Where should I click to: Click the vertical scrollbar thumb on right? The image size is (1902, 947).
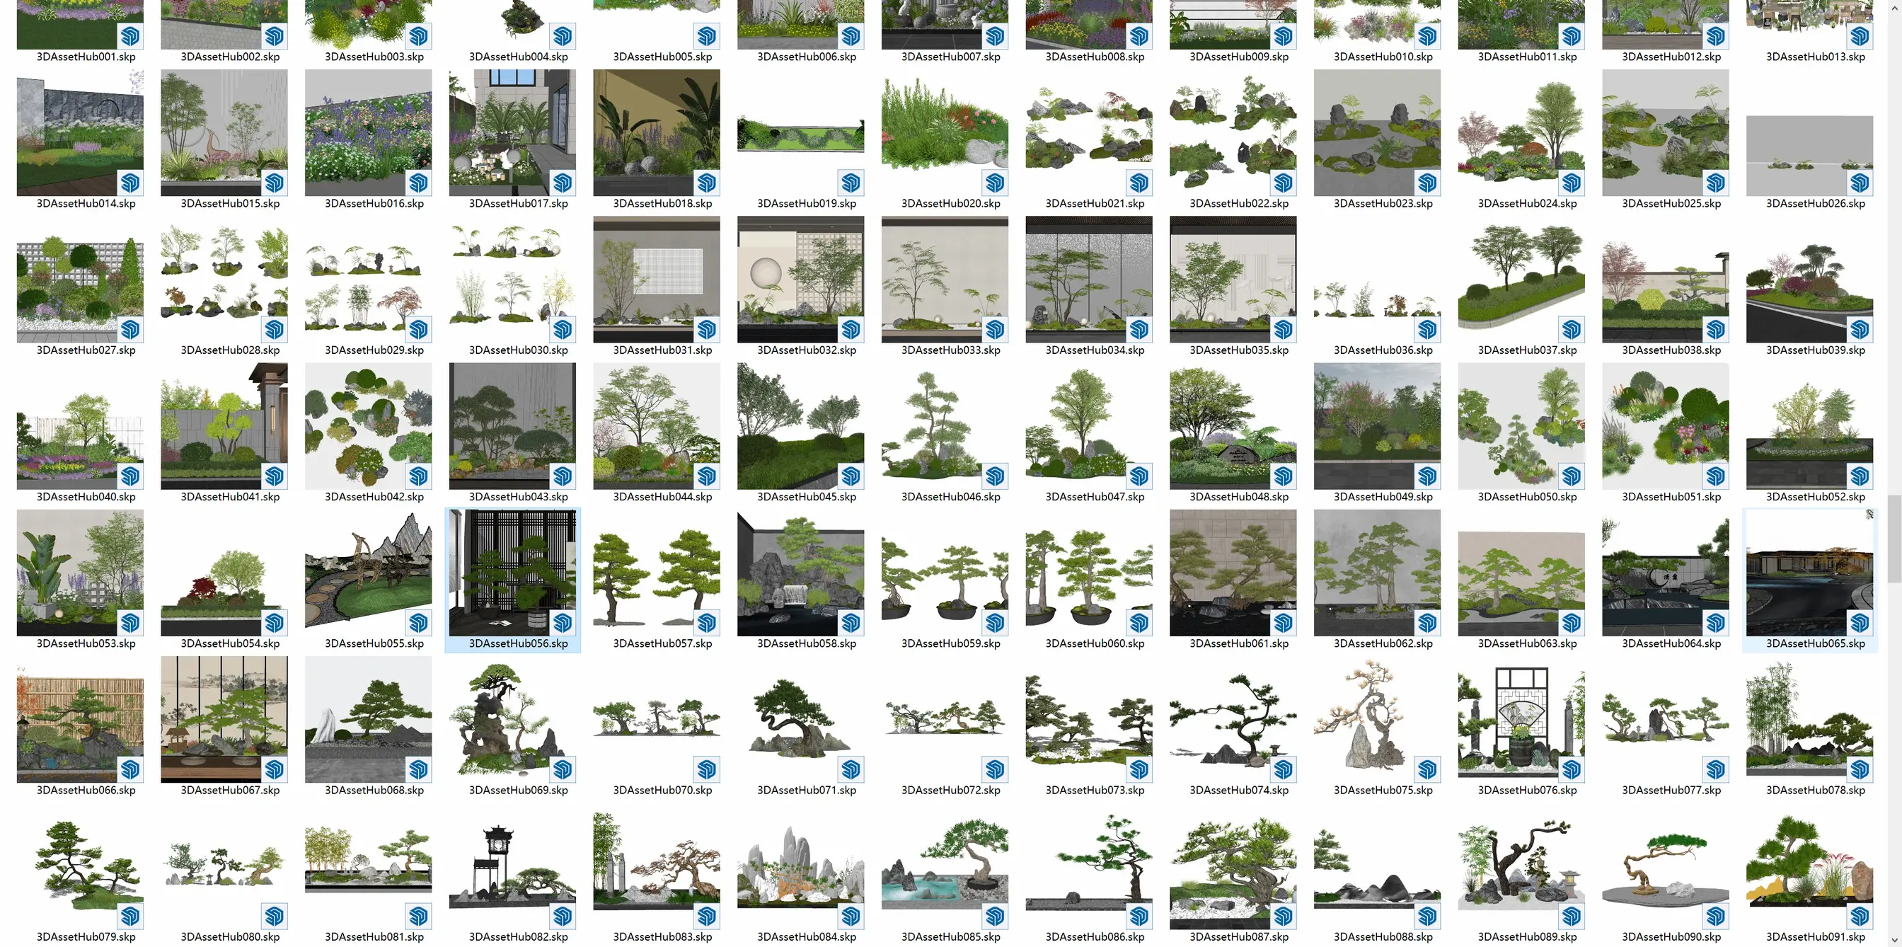(x=1895, y=539)
